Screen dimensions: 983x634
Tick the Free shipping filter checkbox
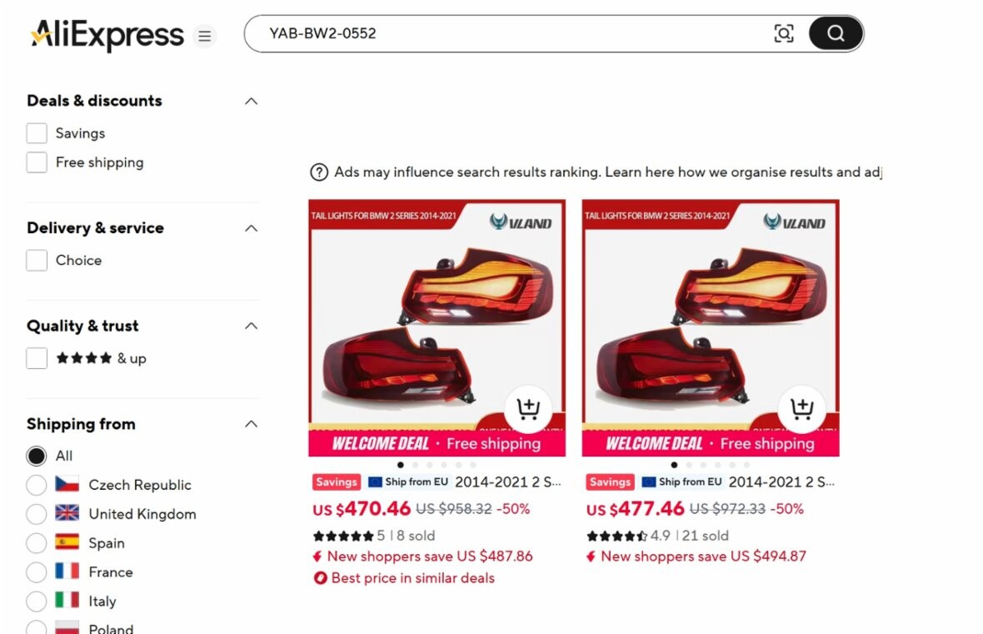(x=37, y=162)
